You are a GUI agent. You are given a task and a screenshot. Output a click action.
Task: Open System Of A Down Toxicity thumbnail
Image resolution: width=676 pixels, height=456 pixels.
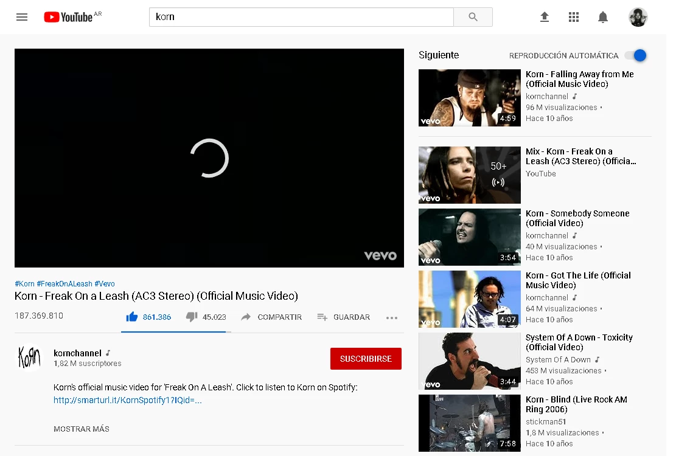click(470, 361)
